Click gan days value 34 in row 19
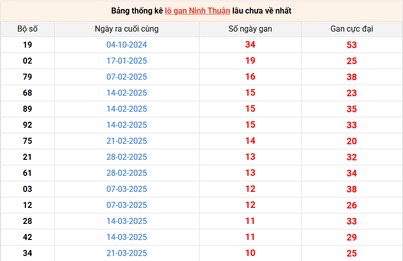The width and height of the screenshot is (403, 261). click(250, 45)
